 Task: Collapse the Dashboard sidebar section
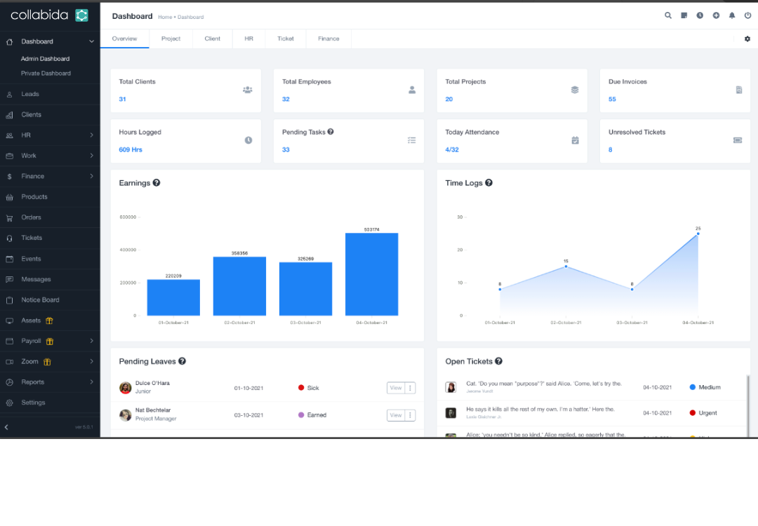[x=91, y=42]
